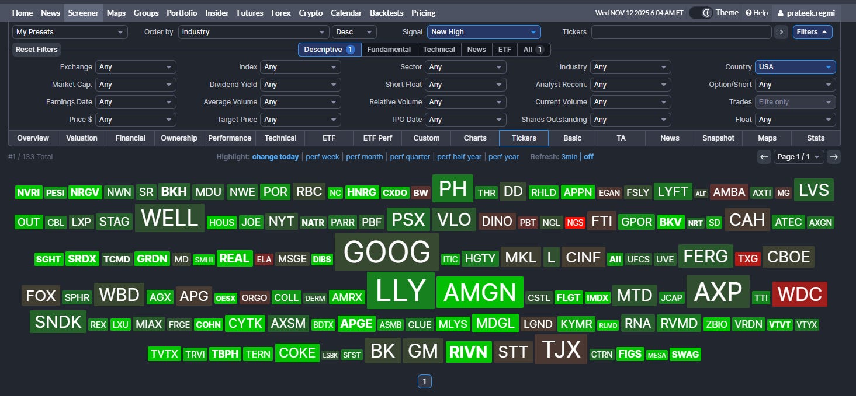Open the SNDK ticker tile
This screenshot has height=396, width=856.
58,322
